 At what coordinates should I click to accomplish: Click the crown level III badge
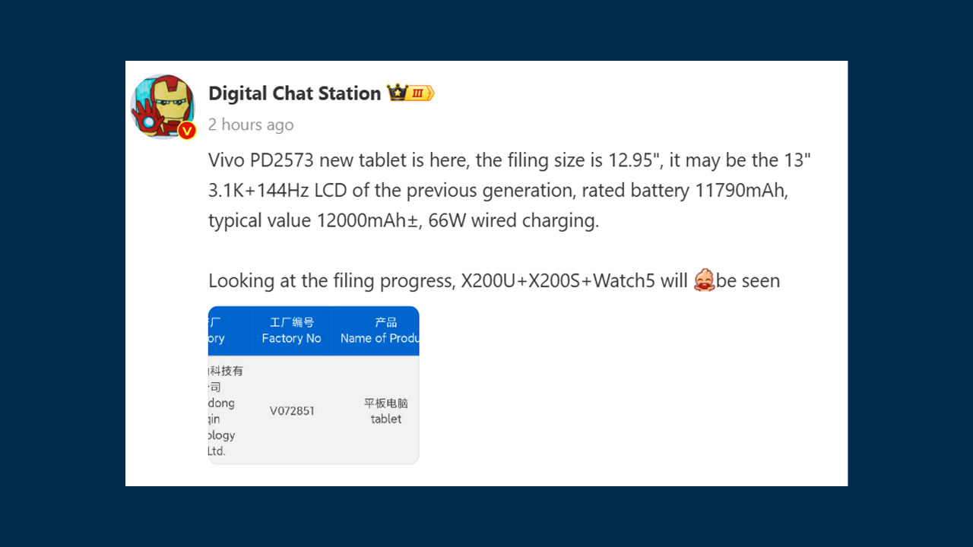pyautogui.click(x=410, y=93)
